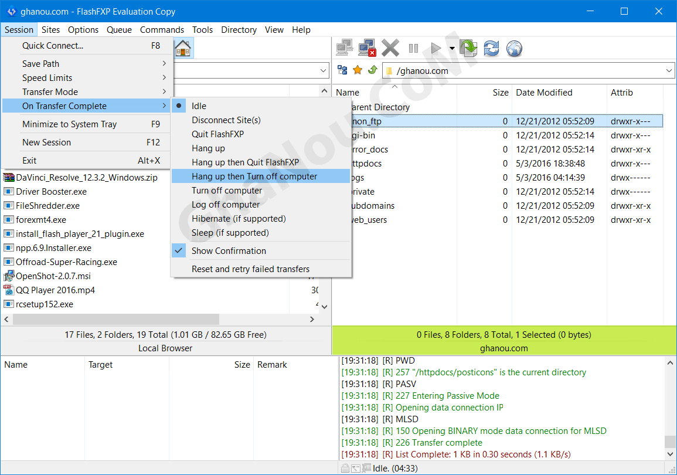Click the computer icon left of the Idle status text
The height and width of the screenshot is (475, 677).
coord(366,468)
